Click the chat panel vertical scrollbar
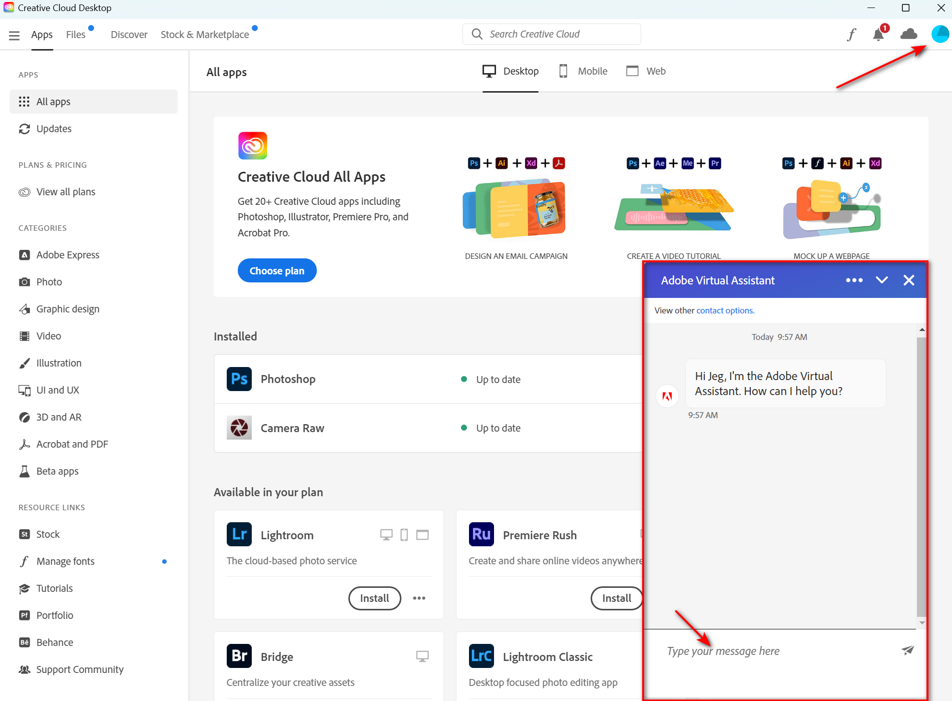 [x=921, y=476]
